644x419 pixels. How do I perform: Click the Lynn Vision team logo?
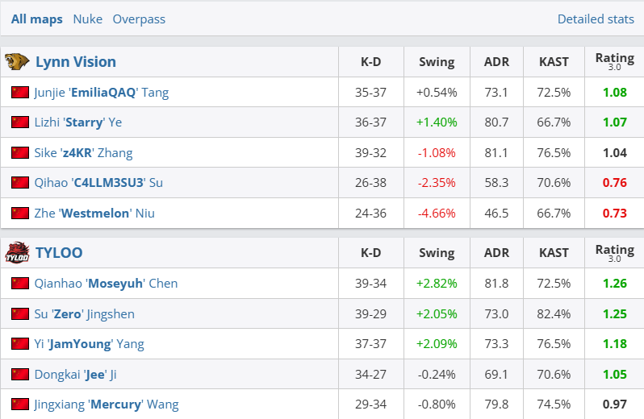click(17, 62)
